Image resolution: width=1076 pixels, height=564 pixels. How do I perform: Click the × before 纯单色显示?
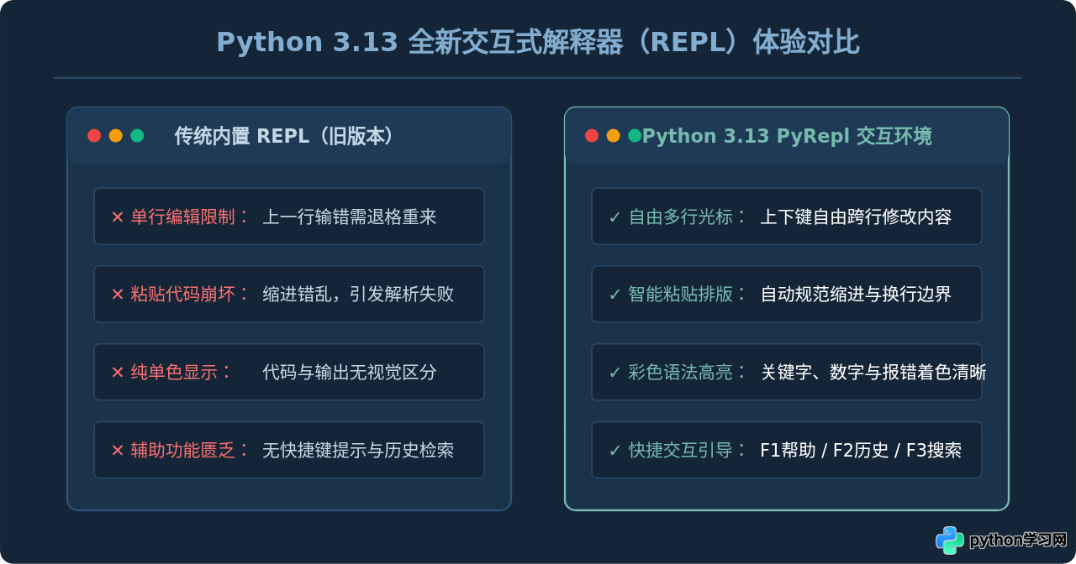118,373
